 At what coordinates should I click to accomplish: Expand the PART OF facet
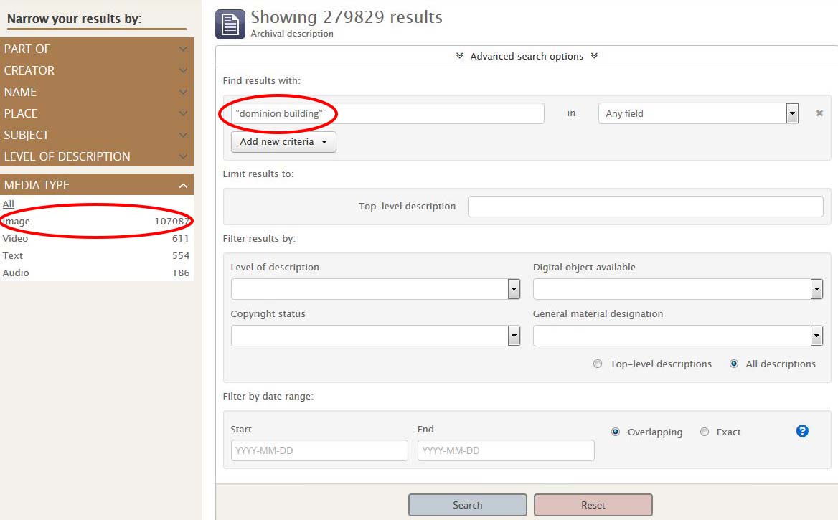coord(97,49)
